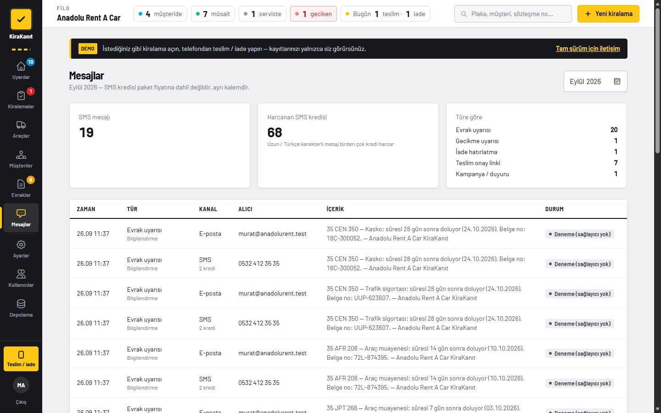
Task: Click the TÜR column header
Action: pos(132,209)
